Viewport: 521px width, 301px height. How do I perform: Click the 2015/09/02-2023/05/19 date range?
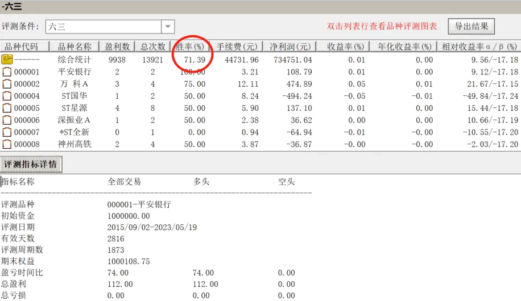152,227
